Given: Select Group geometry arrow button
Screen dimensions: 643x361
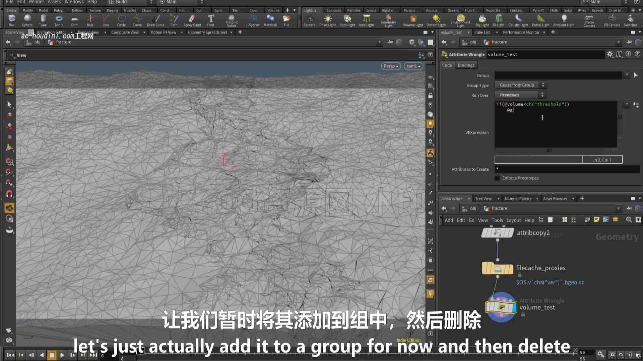Looking at the screenshot, I should tap(636, 75).
